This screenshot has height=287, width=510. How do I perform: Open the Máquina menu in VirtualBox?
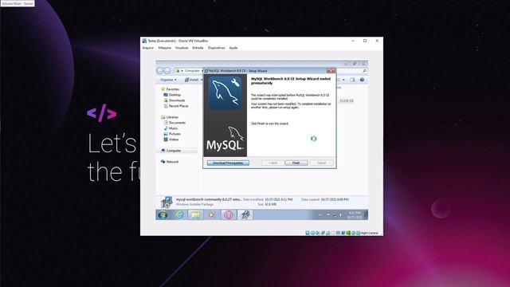click(x=165, y=48)
